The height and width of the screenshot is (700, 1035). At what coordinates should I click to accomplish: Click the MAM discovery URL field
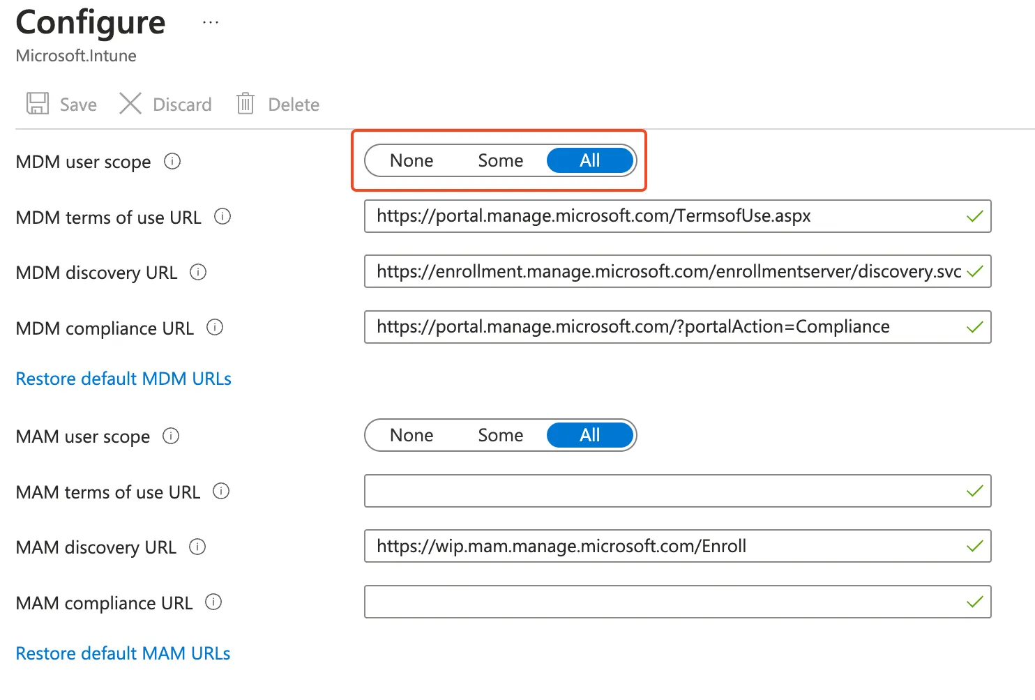point(677,546)
